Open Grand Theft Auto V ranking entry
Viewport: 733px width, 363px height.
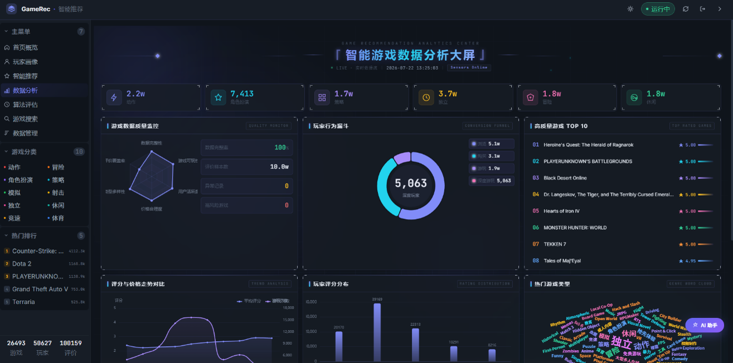[45, 289]
